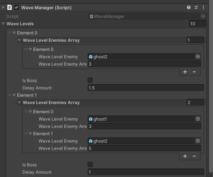The width and height of the screenshot is (213, 177).
Task: Remove an enemy with Element 0's minus button
Action: pyautogui.click(x=194, y=72)
